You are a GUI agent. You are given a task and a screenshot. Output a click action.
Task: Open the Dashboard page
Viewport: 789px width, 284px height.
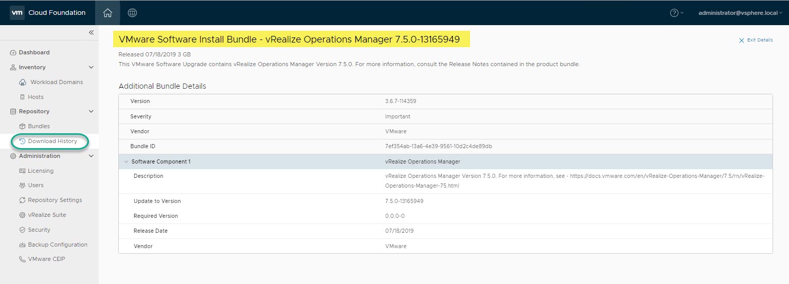point(34,52)
